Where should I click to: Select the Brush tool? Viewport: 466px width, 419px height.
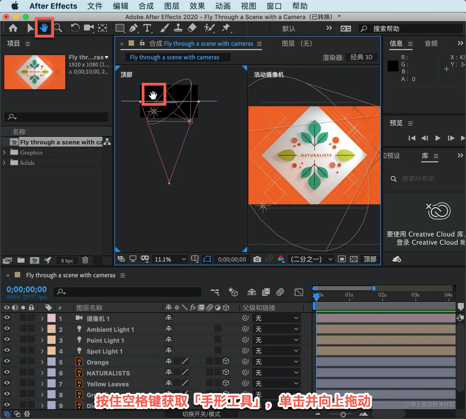165,28
